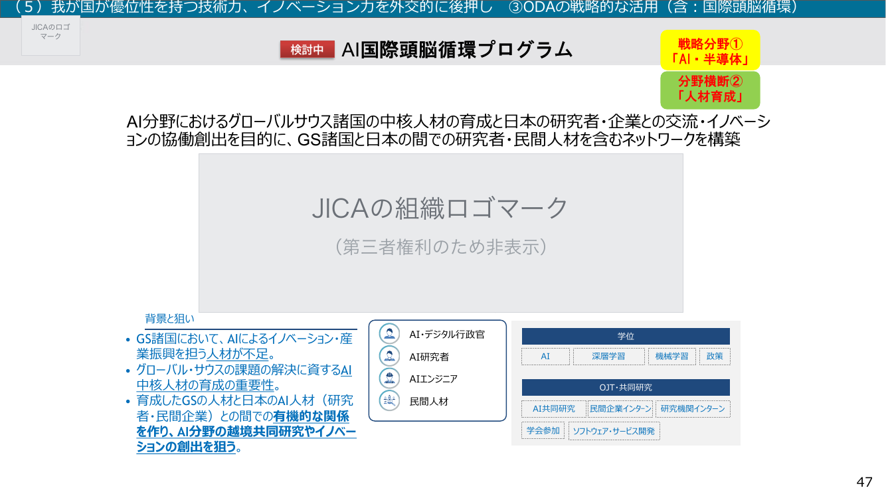
Task: Click the small JICAのロゴマーク placeholder
Action: [50, 36]
